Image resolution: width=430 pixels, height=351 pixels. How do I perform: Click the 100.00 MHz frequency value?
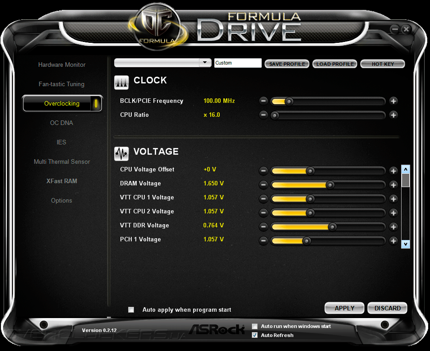pos(219,101)
